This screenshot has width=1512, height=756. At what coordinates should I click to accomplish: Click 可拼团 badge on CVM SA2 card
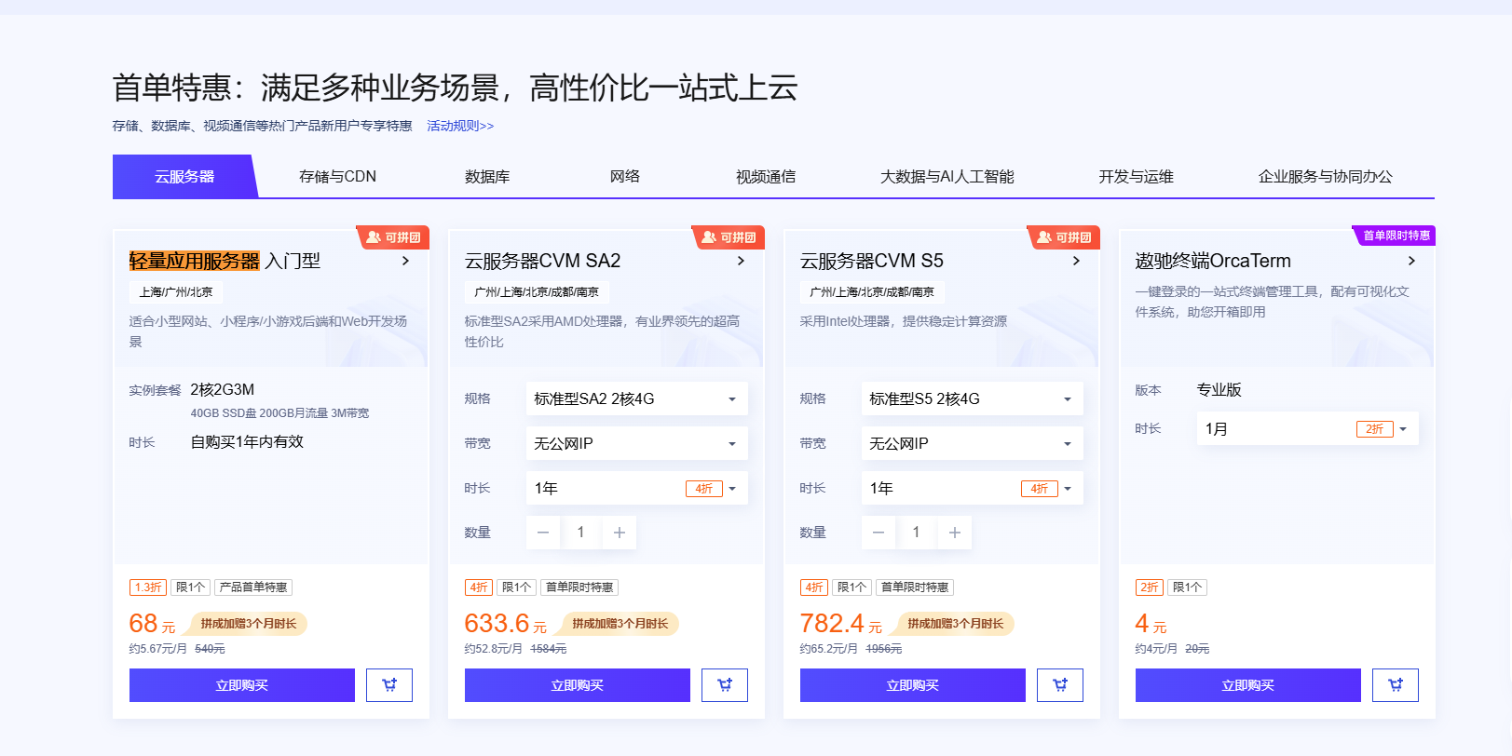point(729,237)
